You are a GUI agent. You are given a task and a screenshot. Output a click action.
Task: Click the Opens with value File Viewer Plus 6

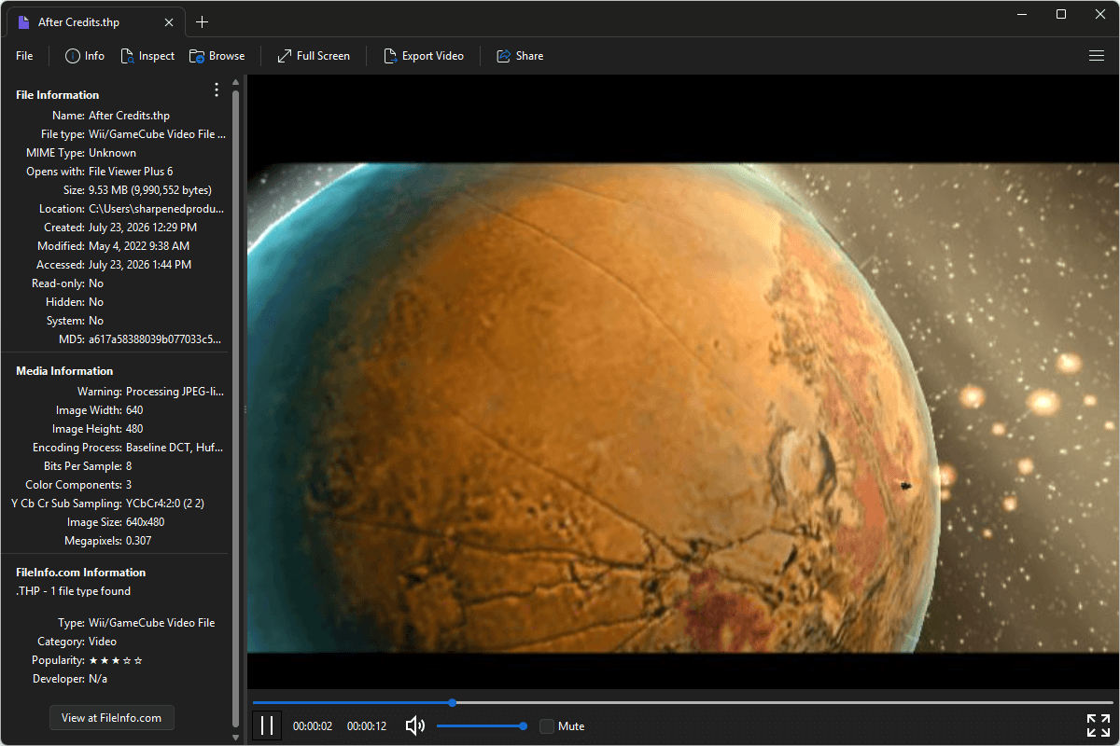131,172
